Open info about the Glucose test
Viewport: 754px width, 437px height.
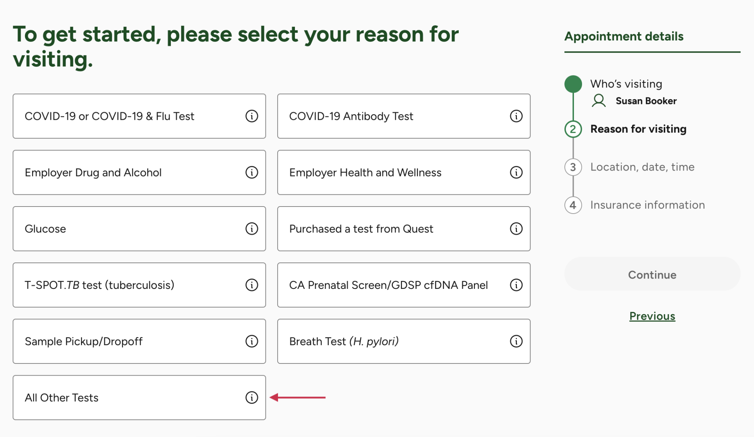point(251,229)
